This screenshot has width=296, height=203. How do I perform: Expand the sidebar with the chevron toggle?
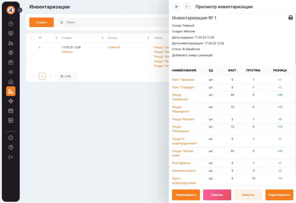point(20,10)
